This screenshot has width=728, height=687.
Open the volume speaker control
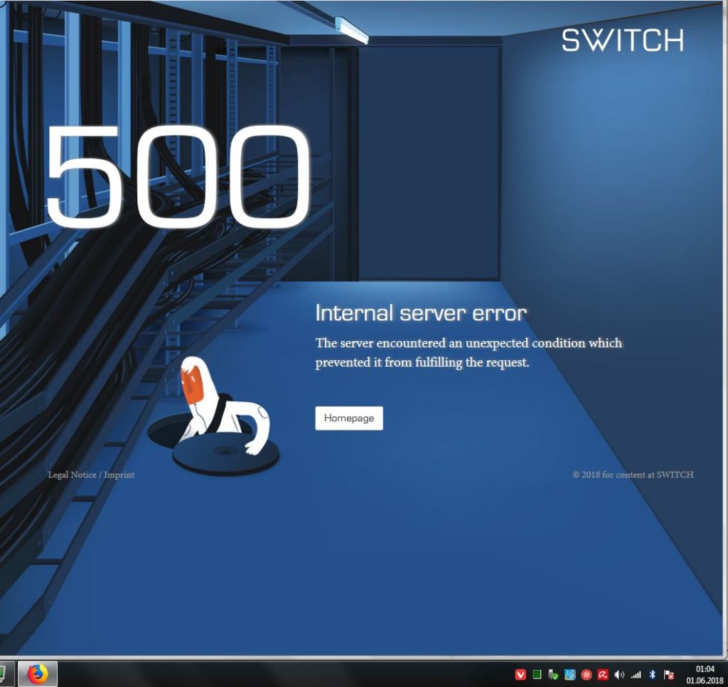coord(619,674)
